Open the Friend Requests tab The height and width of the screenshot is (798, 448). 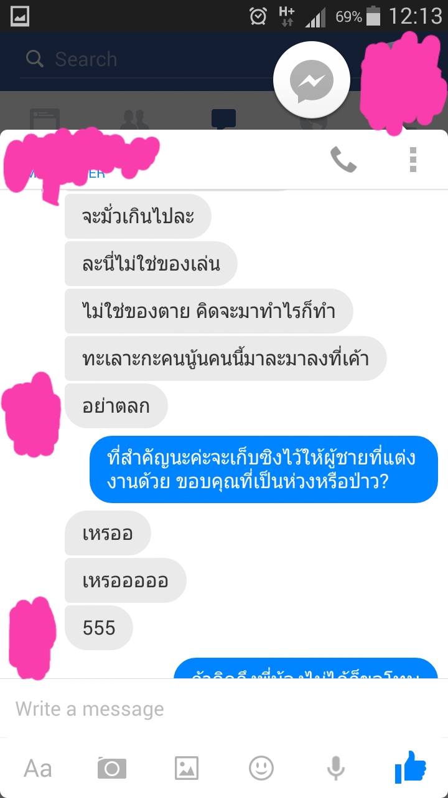tap(134, 118)
